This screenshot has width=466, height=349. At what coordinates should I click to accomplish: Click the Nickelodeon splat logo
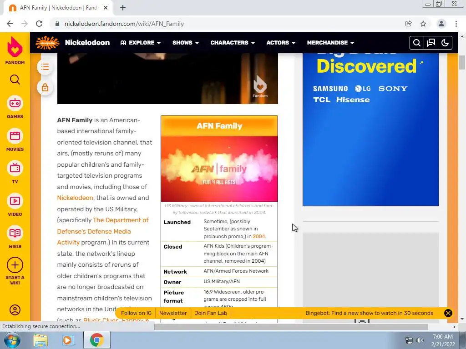(47, 43)
